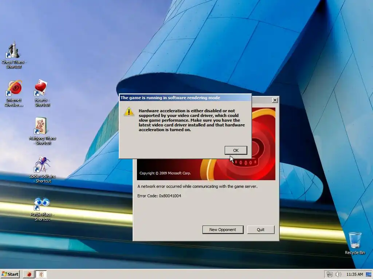Open the network status tray icon
Screen dimensions: 373x279
pyautogui.click(x=329, y=274)
